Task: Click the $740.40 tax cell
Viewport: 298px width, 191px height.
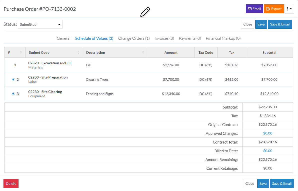Action: [232, 94]
